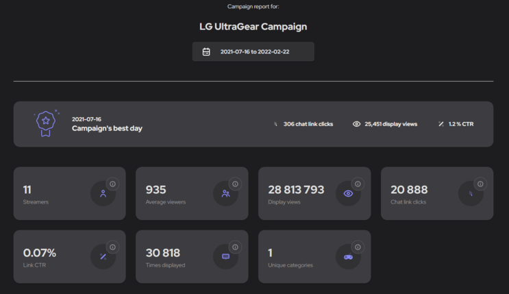This screenshot has width=509, height=294.
Task: Click the percent icon on Link CTR card
Action: (103, 256)
